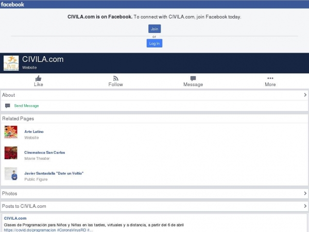Click the Cinemateca San Carlos thumbnail
The height and width of the screenshot is (232, 309).
[11, 153]
